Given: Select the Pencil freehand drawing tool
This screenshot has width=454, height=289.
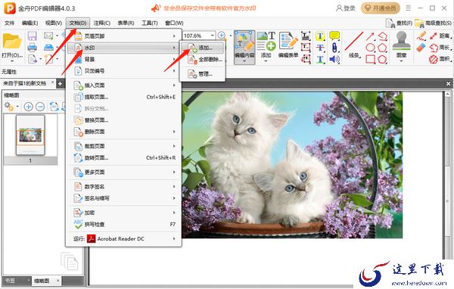Looking at the screenshot, I should (421, 36).
